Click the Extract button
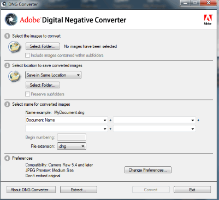The height and width of the screenshot is (200, 219). [79, 190]
